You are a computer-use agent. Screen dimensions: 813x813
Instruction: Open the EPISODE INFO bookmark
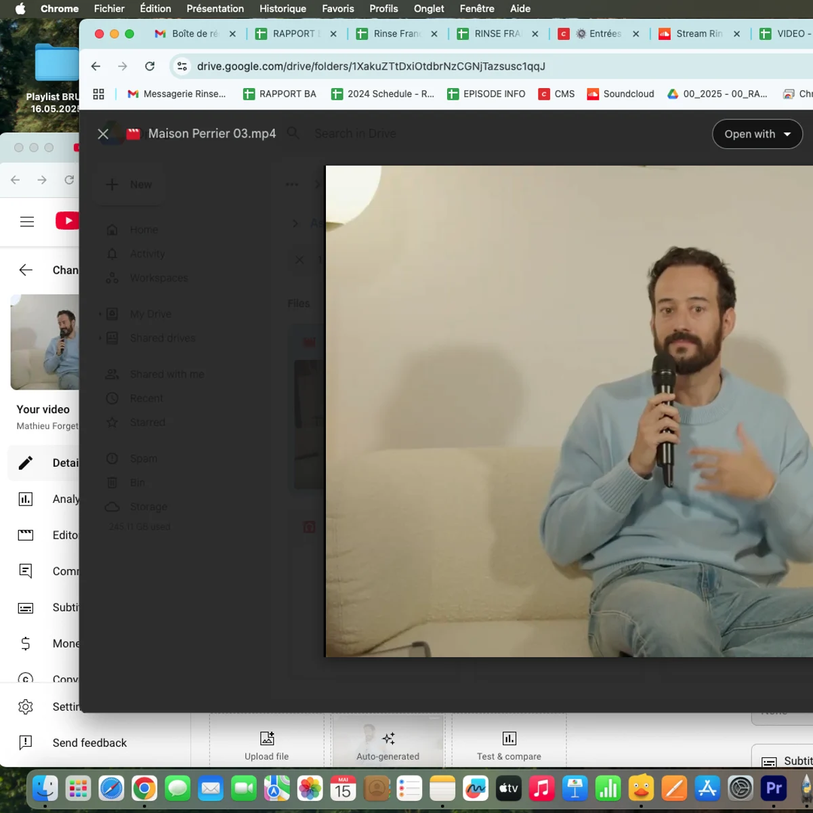click(x=486, y=94)
